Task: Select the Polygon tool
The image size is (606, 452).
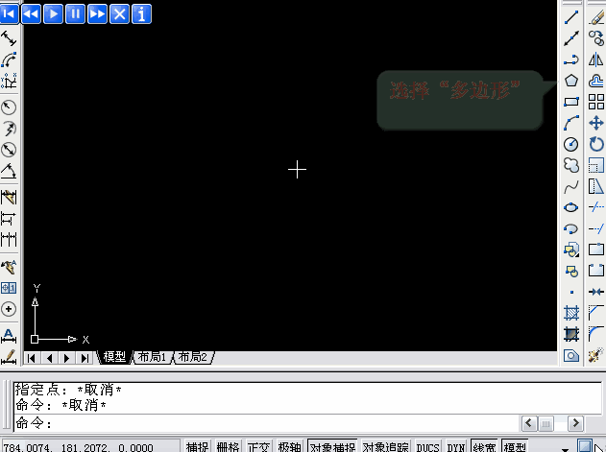Action: pos(570,81)
